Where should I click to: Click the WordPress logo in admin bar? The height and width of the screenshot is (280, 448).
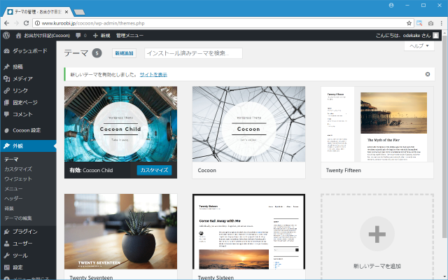pyautogui.click(x=6, y=34)
